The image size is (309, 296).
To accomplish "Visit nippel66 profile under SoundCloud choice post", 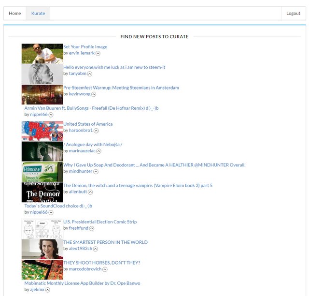I will [x=39, y=212].
